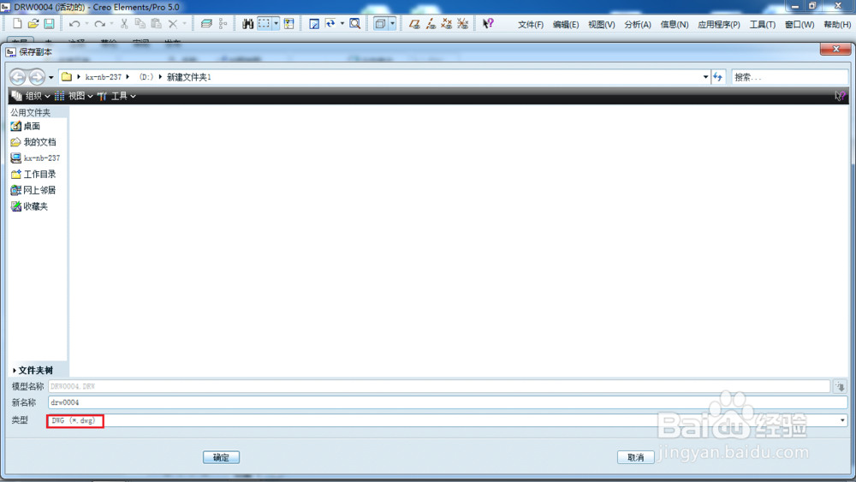Viewport: 856px width, 482px height.
Task: Select 工作目录 in the sidebar
Action: pyautogui.click(x=33, y=174)
